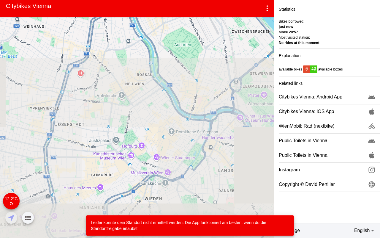
Task: Expand the English language dropdown
Action: click(x=364, y=231)
